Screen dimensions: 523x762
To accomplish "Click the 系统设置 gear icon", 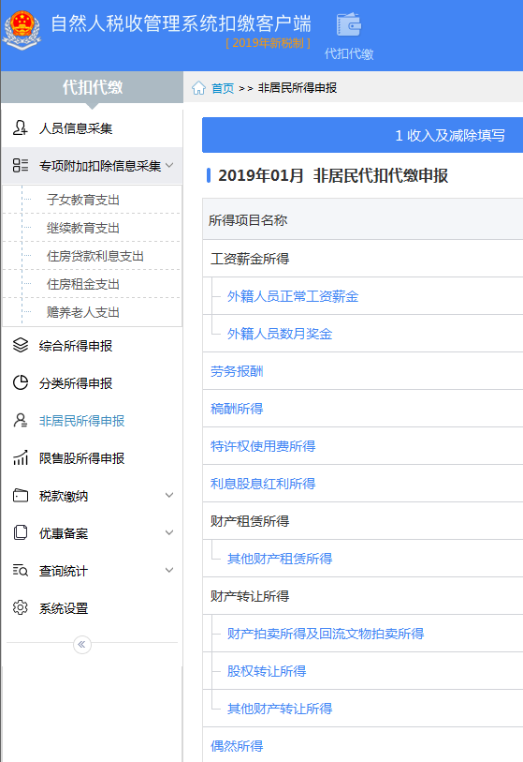I will tap(20, 608).
